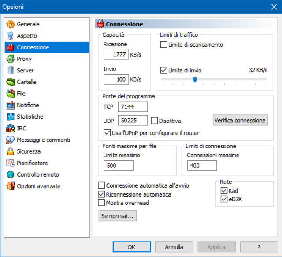
Task: Toggle Usa l'UPnP per configurare il router
Action: click(107, 133)
